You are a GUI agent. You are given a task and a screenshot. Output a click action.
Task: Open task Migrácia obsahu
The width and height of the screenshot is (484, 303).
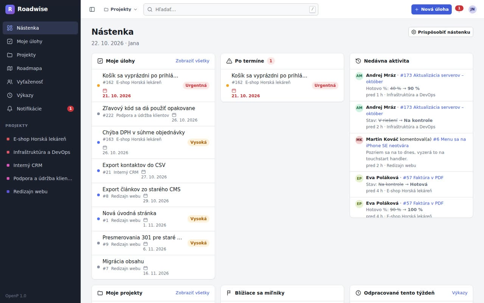pyautogui.click(x=123, y=261)
